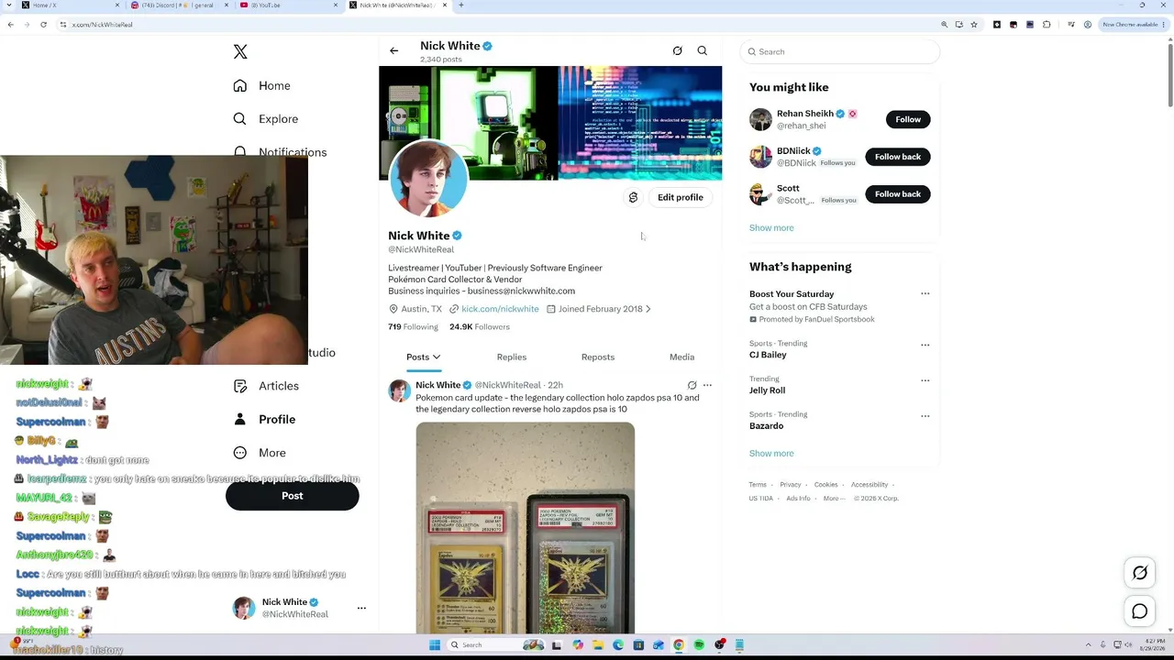
Task: Open Articles in X sidebar
Action: coord(266,386)
